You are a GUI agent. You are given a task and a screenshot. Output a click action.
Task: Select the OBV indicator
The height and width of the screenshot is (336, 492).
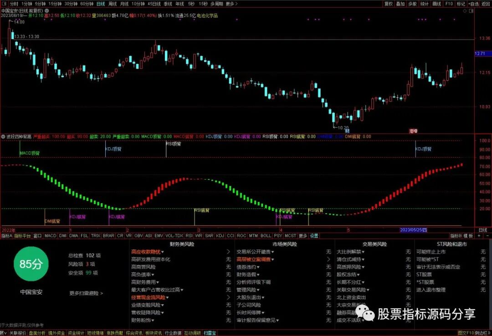pyautogui.click(x=138, y=236)
